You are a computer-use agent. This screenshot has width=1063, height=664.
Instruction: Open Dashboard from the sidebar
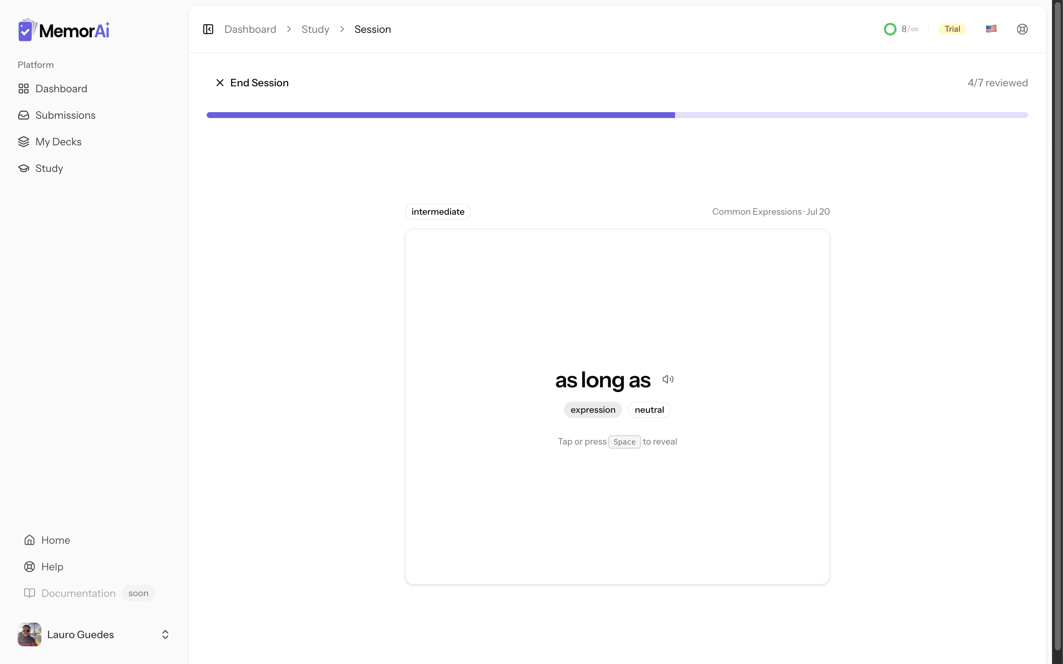coord(94,89)
